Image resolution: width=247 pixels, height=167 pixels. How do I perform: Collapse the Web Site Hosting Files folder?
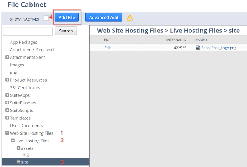(x=7, y=133)
